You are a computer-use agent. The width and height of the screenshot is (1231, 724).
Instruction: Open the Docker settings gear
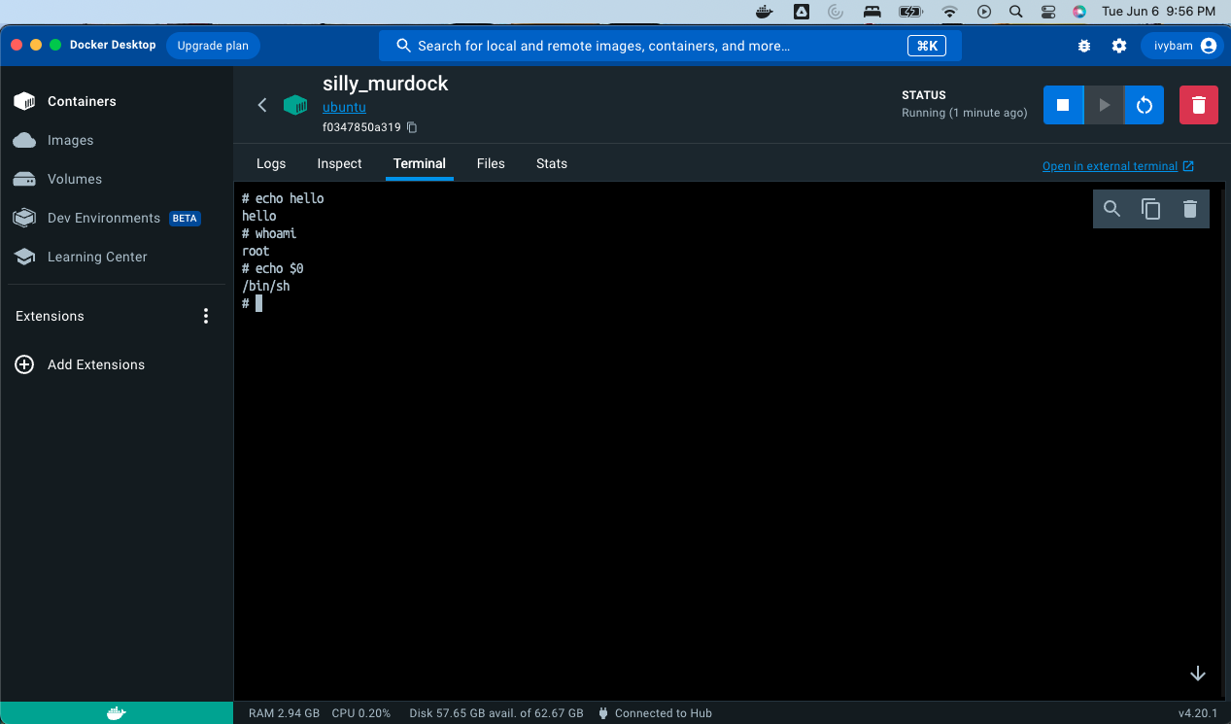[x=1119, y=46]
